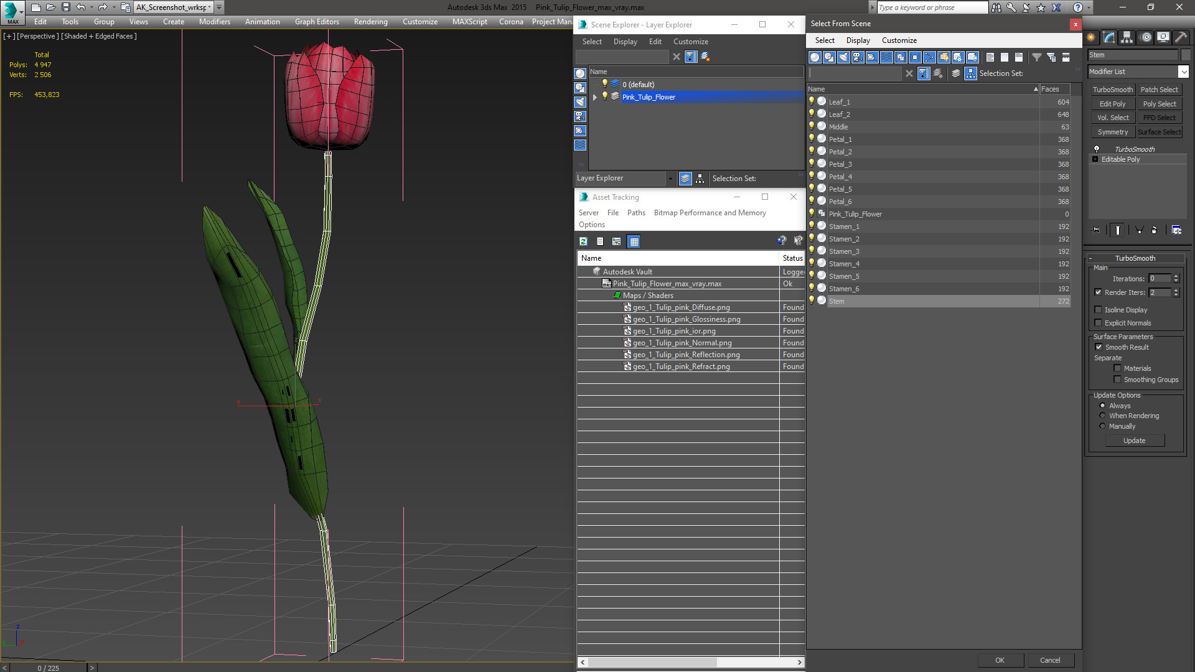
Task: Click the object color swatch beside Stem name
Action: pos(1185,55)
